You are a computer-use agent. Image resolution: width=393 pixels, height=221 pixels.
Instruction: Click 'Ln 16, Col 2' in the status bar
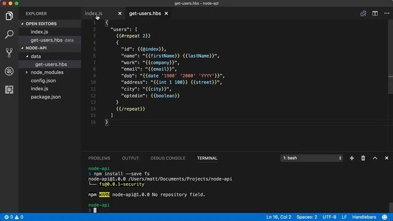(x=279, y=217)
